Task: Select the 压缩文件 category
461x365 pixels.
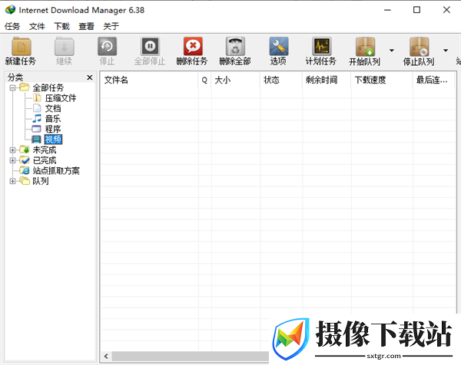Action: (61, 98)
